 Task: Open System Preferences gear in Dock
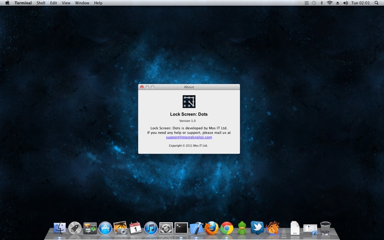click(166, 228)
